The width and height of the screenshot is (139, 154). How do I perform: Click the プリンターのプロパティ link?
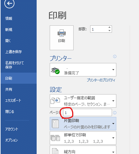(101, 80)
